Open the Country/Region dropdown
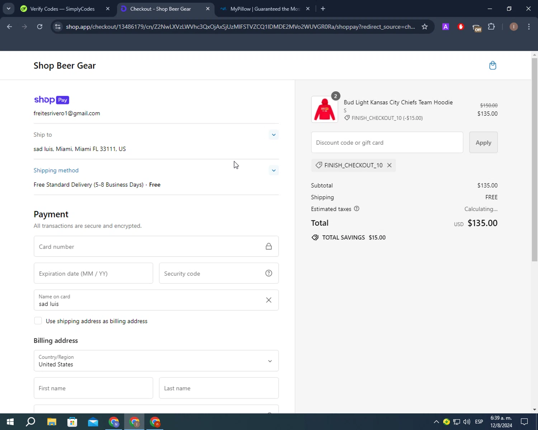Image resolution: width=538 pixels, height=430 pixels. coord(156,361)
